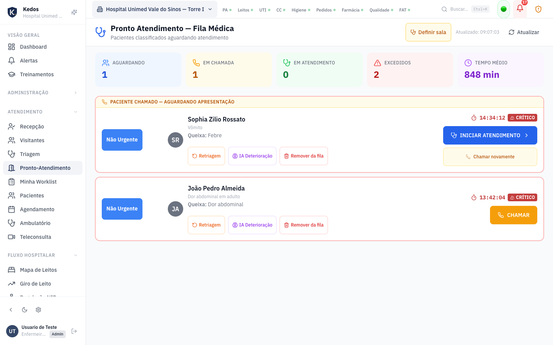Toggle dark mode moon icon
553x345 pixels.
pos(25,310)
